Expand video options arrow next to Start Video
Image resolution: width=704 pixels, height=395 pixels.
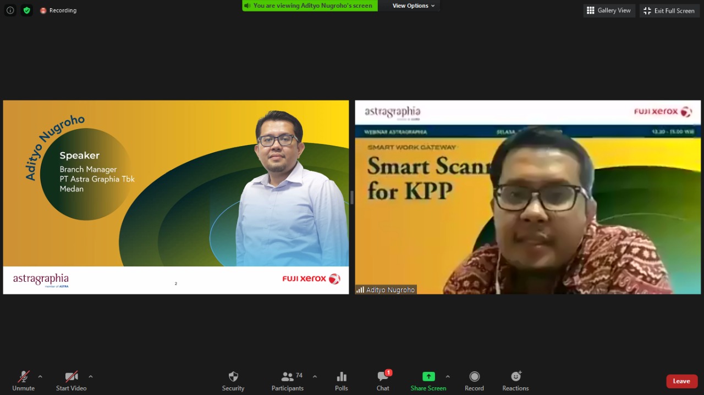pyautogui.click(x=91, y=377)
